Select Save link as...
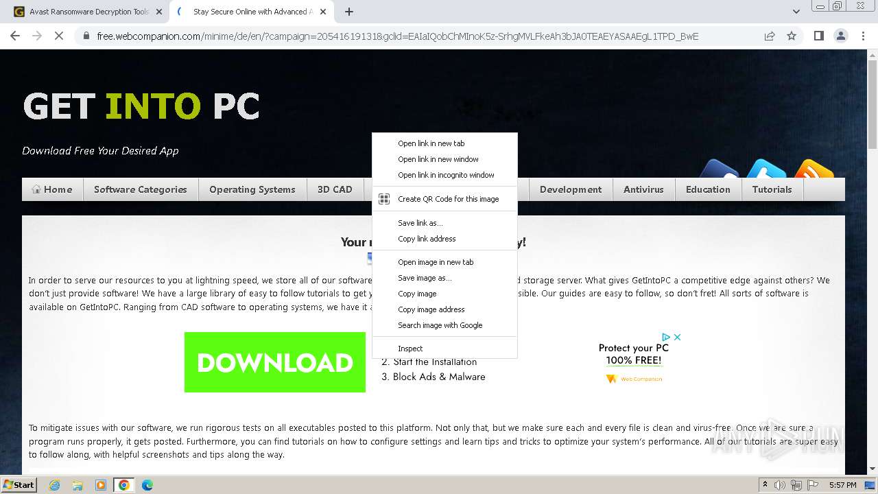The image size is (878, 494). coord(444,223)
